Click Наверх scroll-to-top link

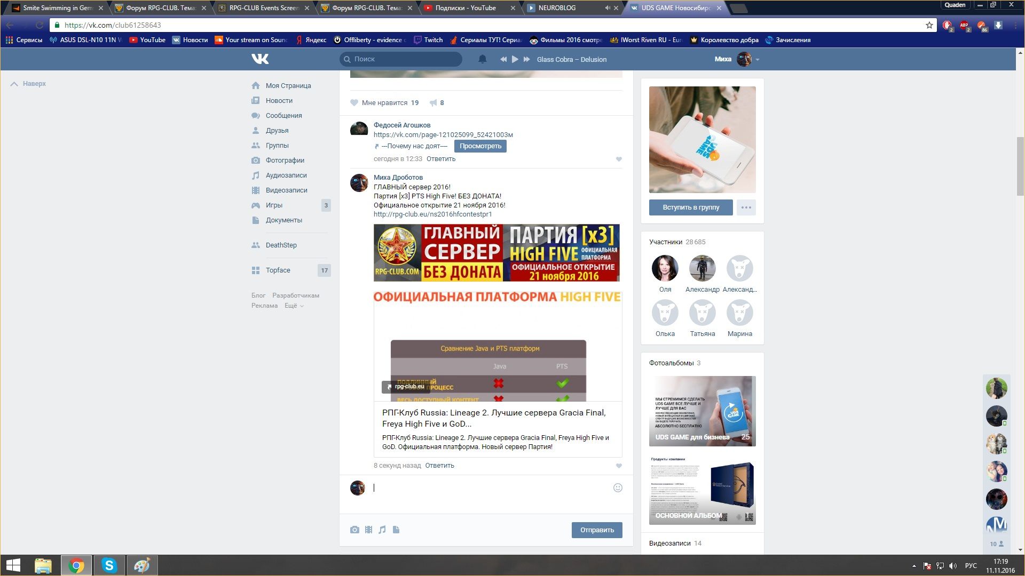(29, 84)
